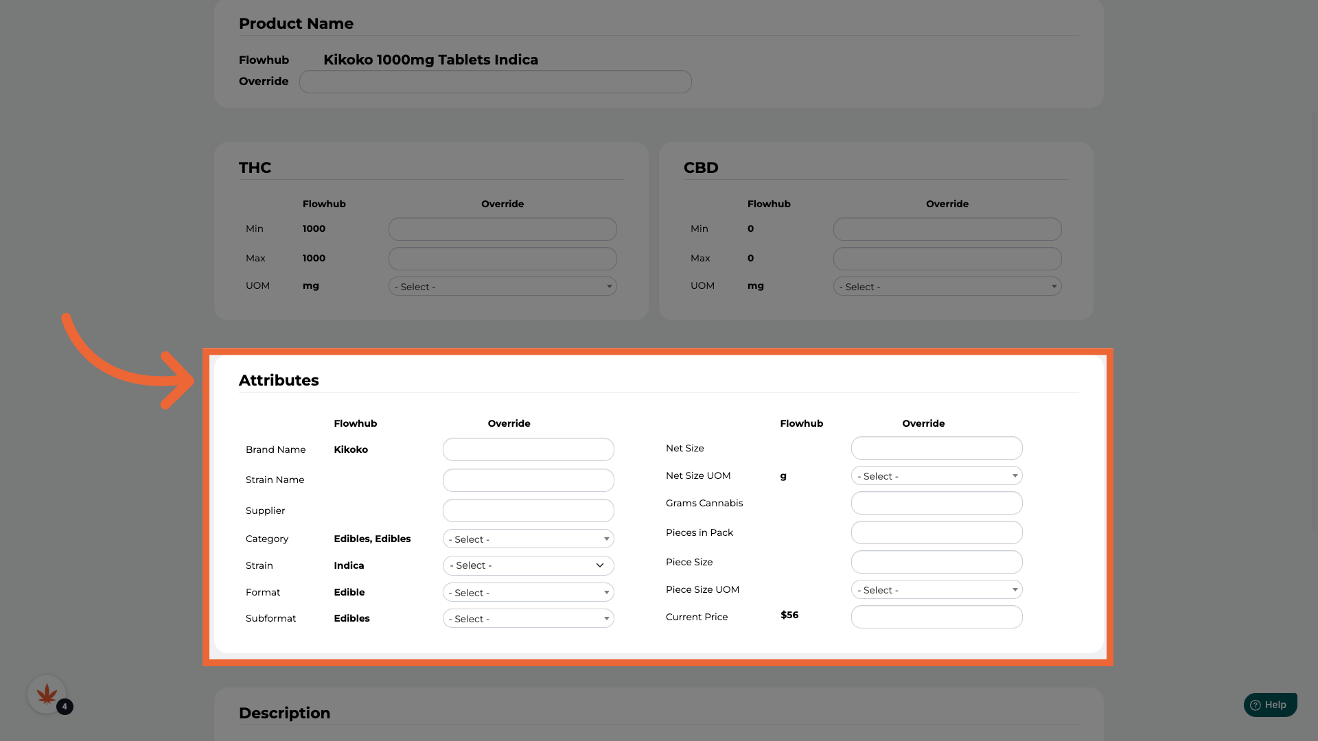Click the cannabis leaf widget icon
The height and width of the screenshot is (741, 1318).
point(47,694)
